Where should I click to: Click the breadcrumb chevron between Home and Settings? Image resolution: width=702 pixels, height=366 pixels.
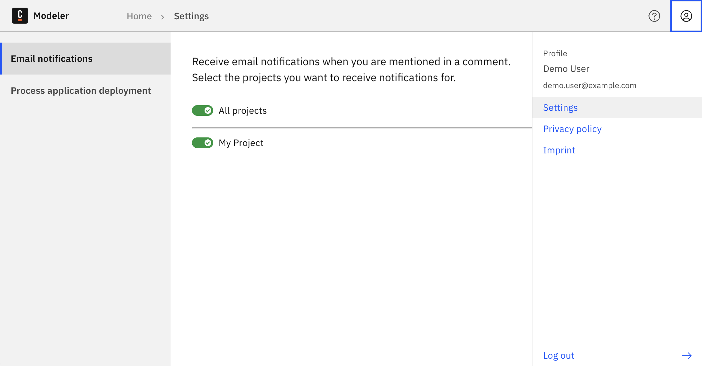[x=163, y=16]
